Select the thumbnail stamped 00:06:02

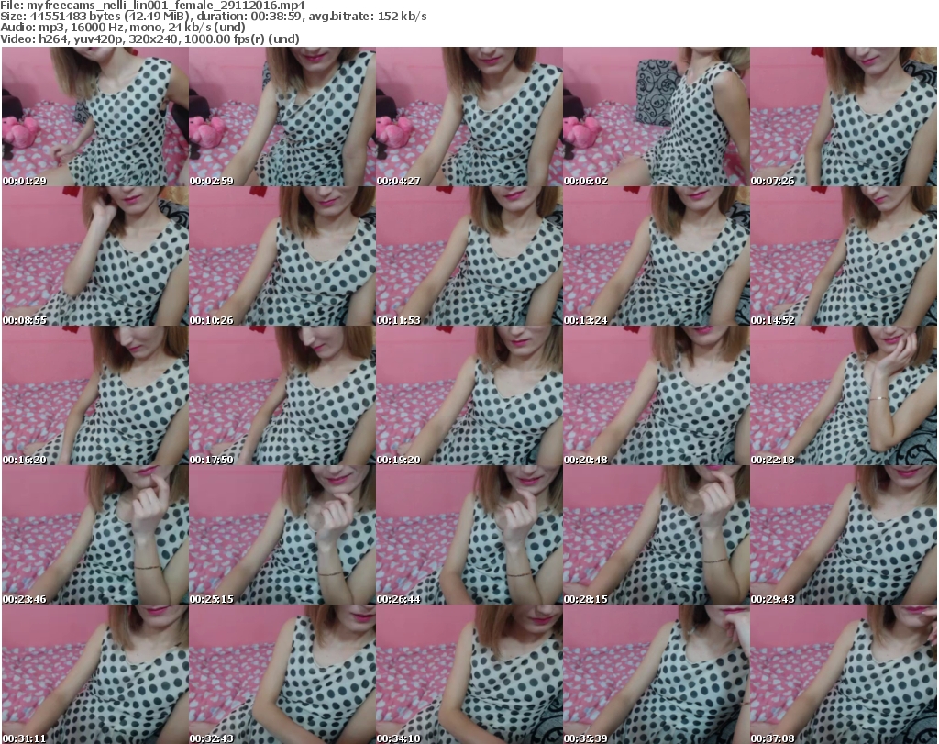point(657,117)
